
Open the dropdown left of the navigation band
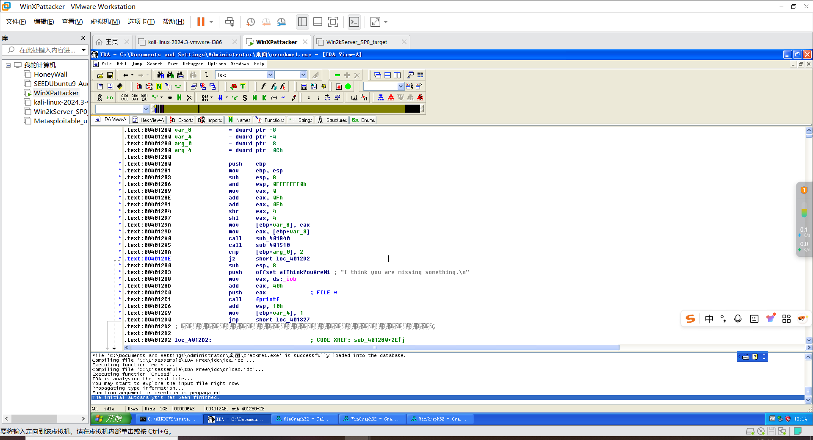point(146,109)
